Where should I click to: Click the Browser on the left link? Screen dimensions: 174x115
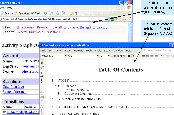pyautogui.click(x=50, y=27)
